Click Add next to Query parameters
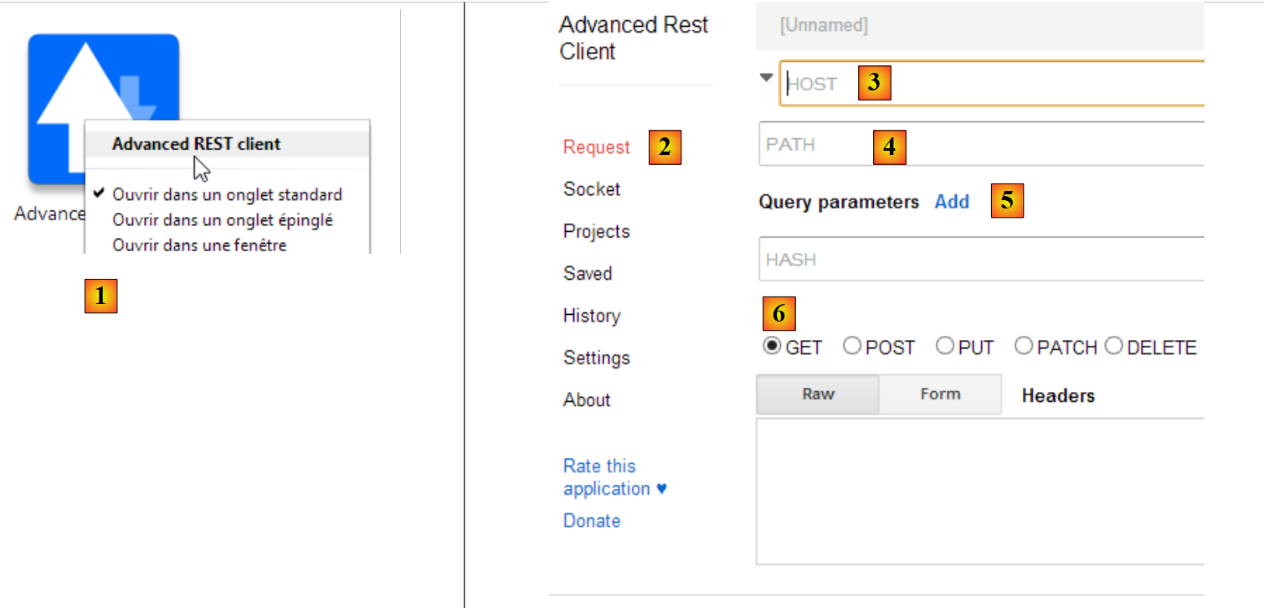Screen dimensions: 1264x608 click(952, 202)
